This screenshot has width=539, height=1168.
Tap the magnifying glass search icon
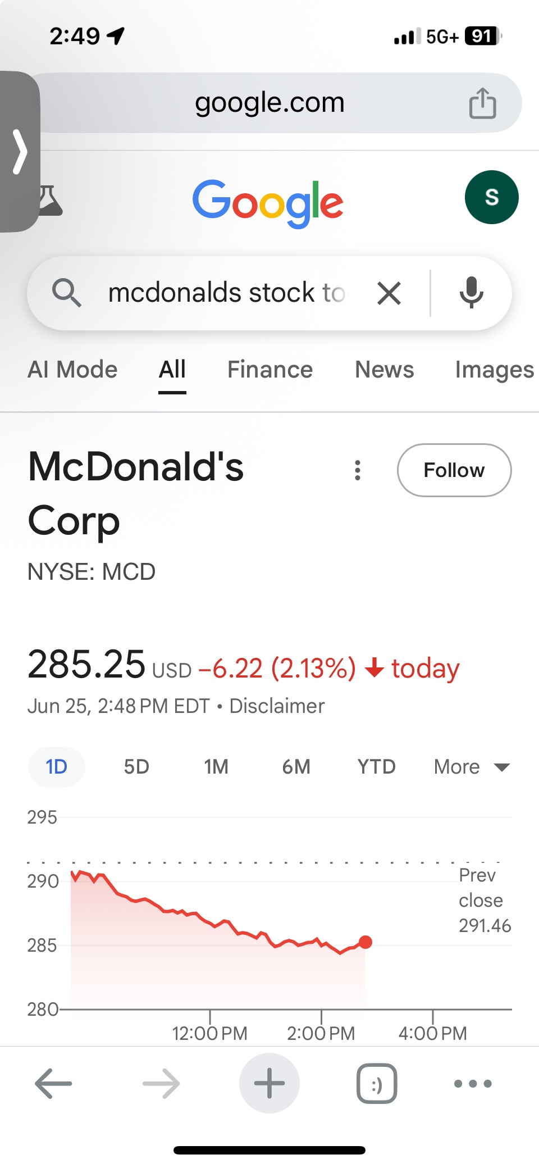point(67,293)
